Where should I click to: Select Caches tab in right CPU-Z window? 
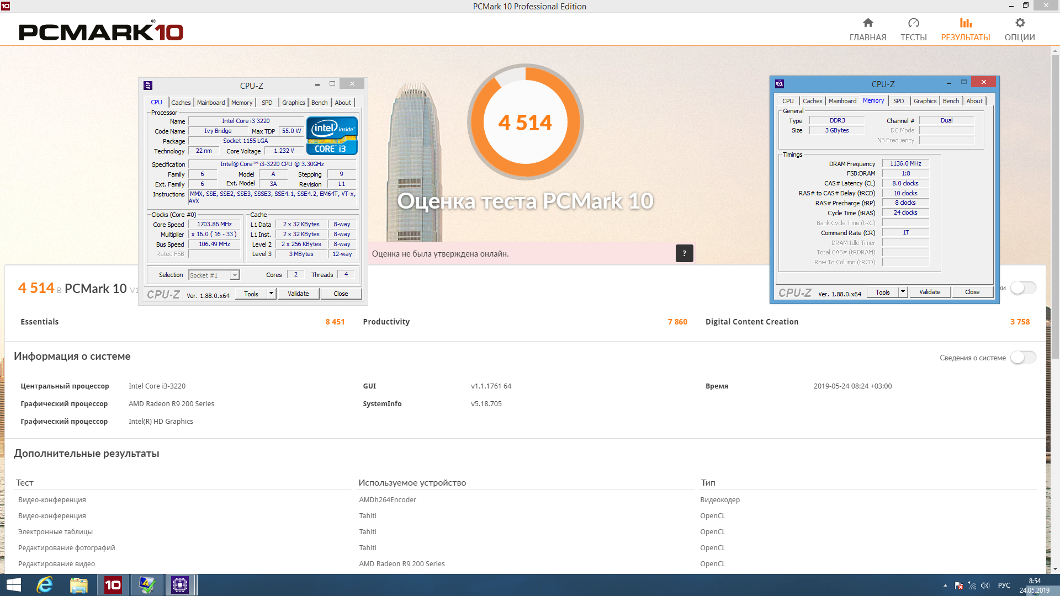pyautogui.click(x=812, y=100)
